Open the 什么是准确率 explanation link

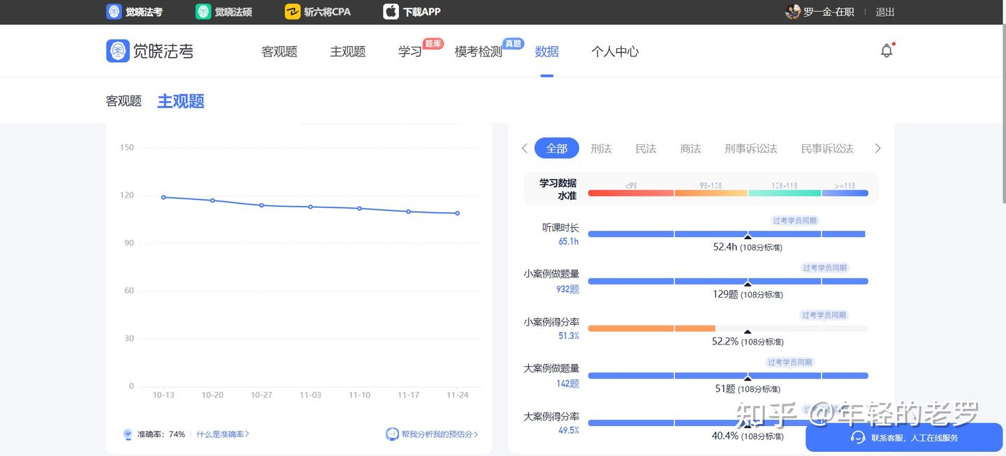[x=223, y=434]
